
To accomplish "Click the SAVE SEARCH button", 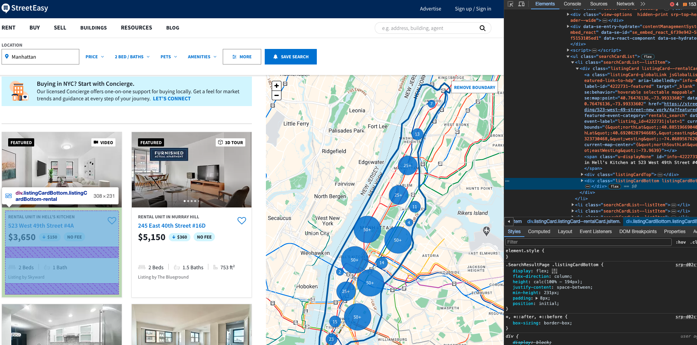I will (x=291, y=57).
